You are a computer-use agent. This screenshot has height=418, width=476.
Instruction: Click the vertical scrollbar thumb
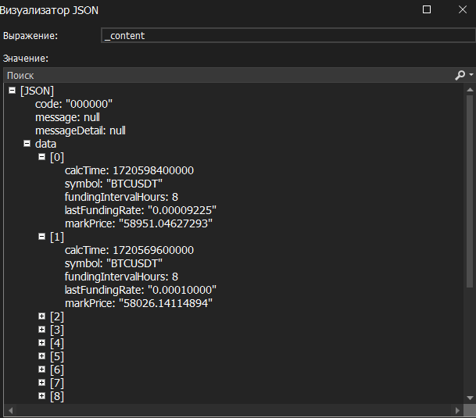470,191
